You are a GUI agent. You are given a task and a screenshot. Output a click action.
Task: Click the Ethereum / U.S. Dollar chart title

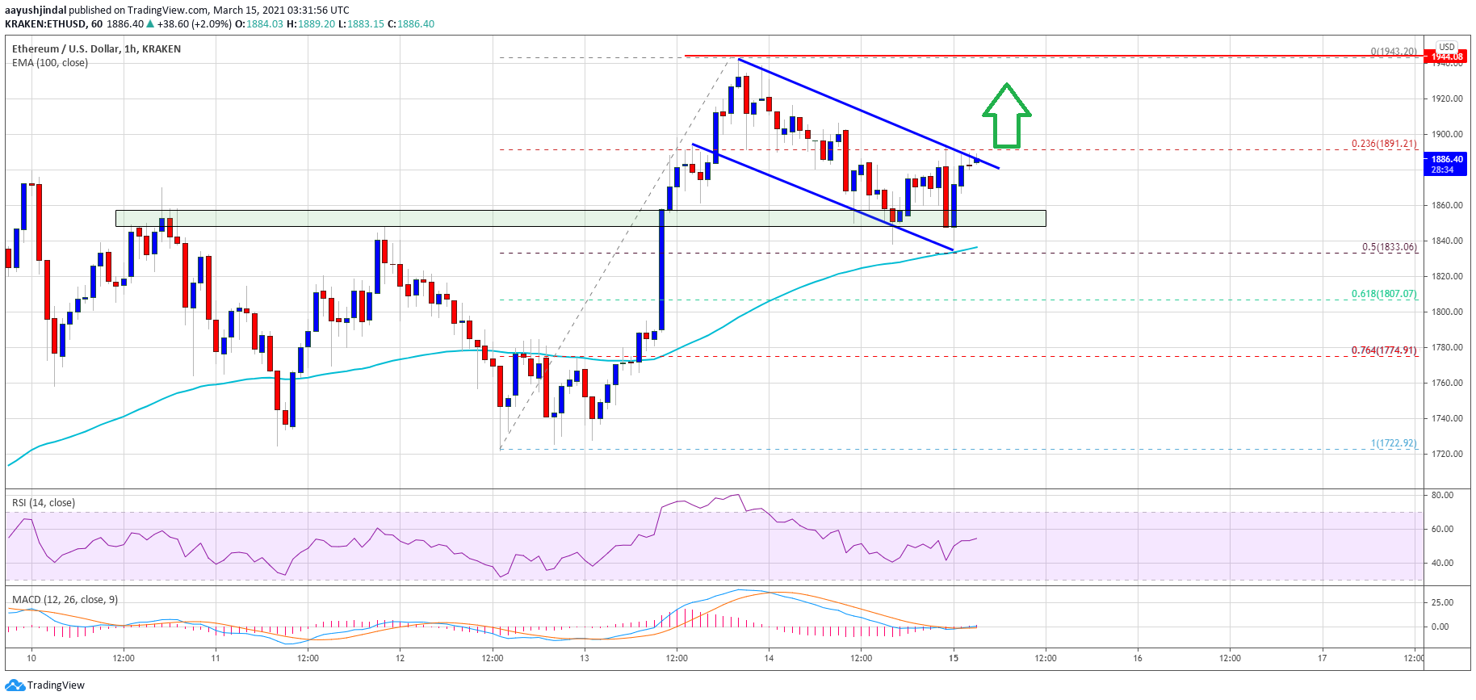pos(96,49)
